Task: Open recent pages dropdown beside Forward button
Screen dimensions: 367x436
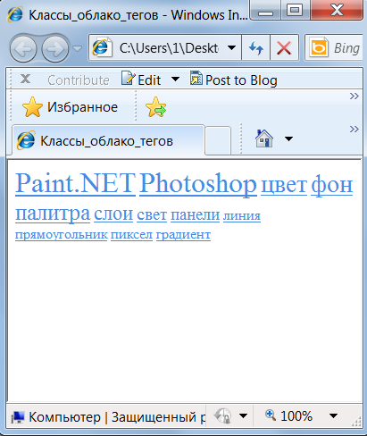Action: pos(77,48)
